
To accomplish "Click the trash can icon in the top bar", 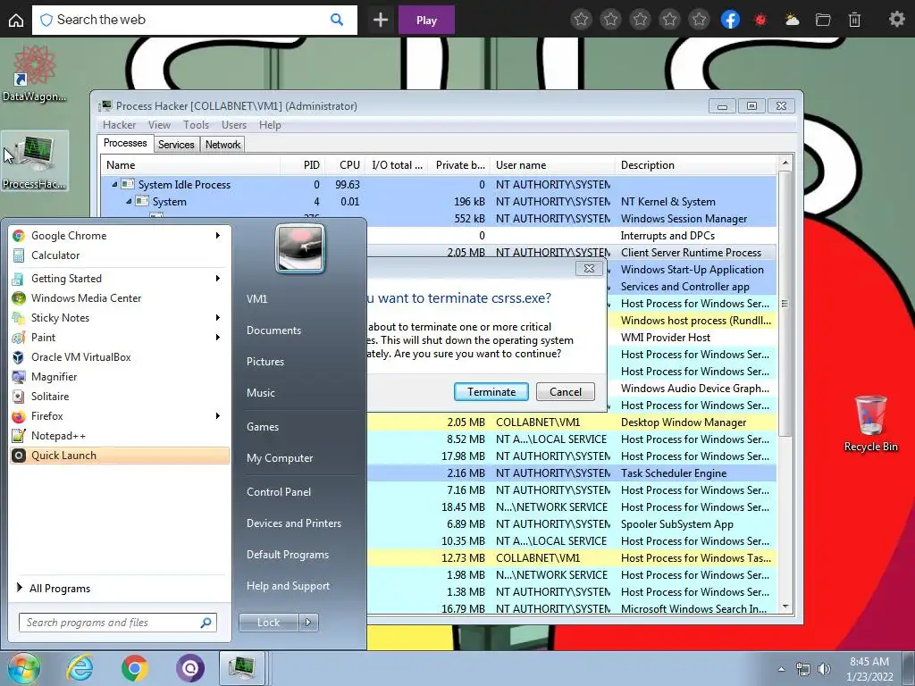I will click(x=854, y=21).
